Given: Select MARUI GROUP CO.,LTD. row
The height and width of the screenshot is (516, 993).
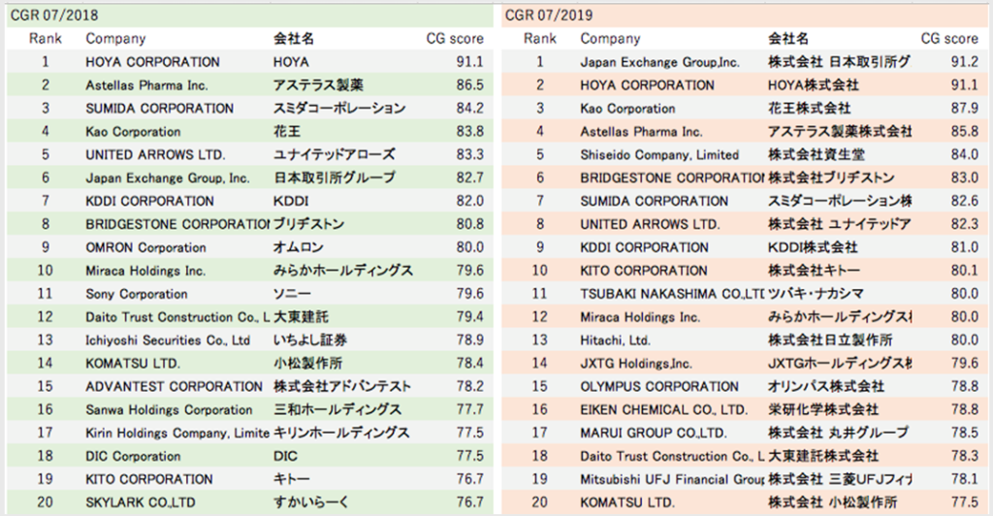Looking at the screenshot, I should point(744,433).
